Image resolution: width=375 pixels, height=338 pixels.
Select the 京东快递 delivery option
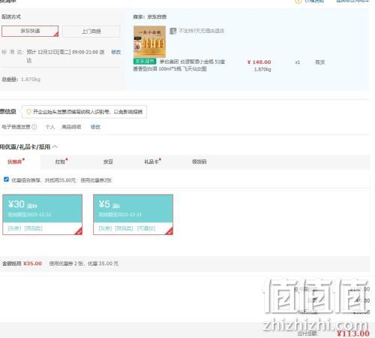[x=30, y=31]
